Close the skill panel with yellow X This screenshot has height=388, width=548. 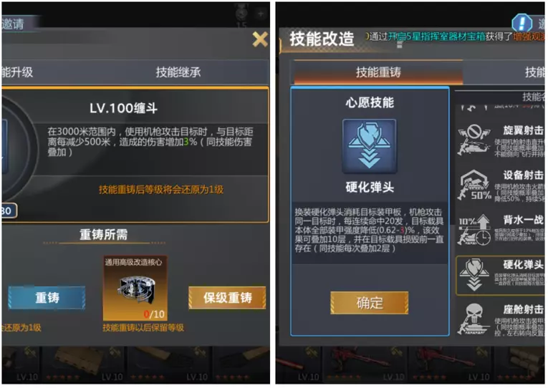click(260, 39)
